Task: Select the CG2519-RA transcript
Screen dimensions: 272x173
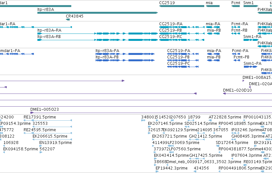Action: [182, 27]
